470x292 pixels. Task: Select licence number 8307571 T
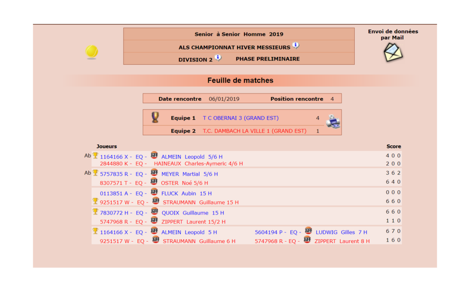coord(114,183)
